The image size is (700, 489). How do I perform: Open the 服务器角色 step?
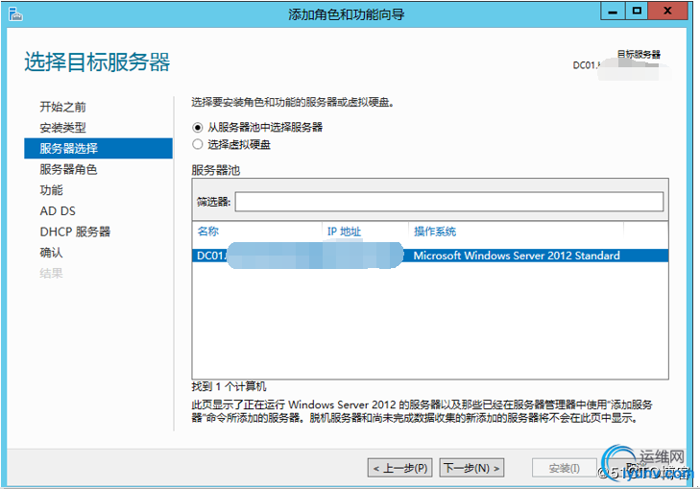pyautogui.click(x=68, y=169)
